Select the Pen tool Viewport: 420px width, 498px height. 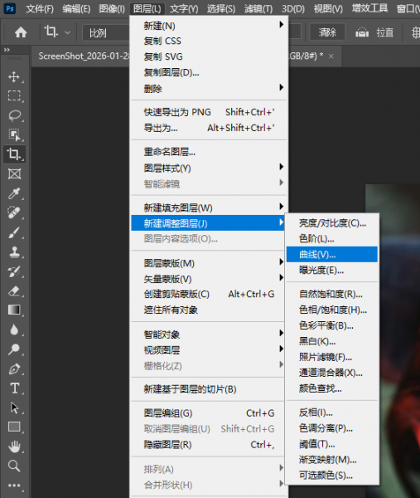14,369
